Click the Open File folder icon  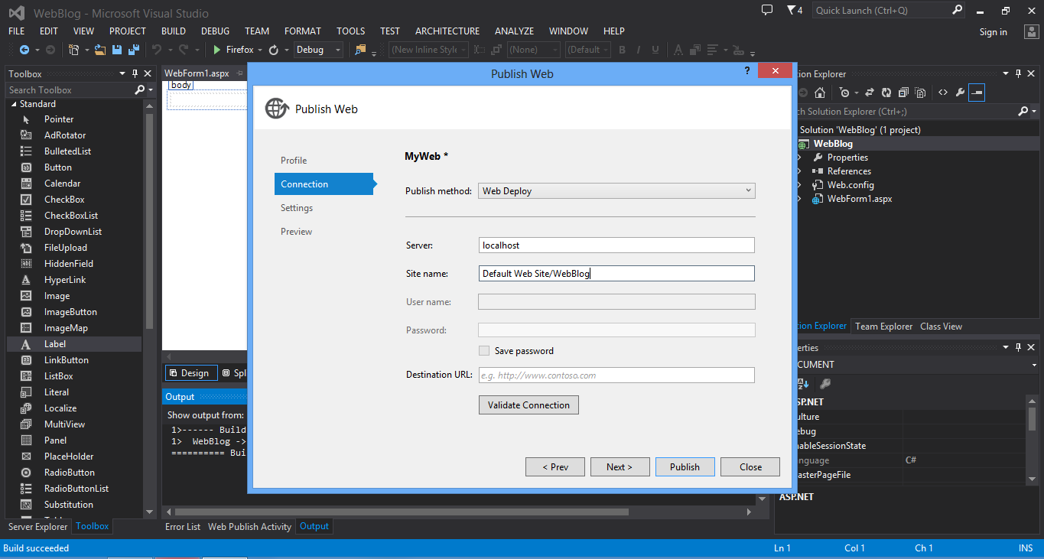coord(101,50)
